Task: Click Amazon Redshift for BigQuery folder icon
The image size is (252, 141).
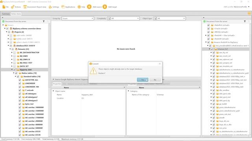Action: 212,42
